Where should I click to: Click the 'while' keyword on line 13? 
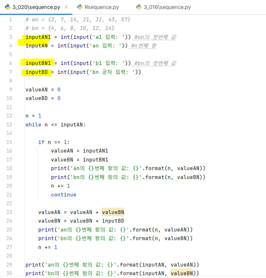pyautogui.click(x=33, y=125)
